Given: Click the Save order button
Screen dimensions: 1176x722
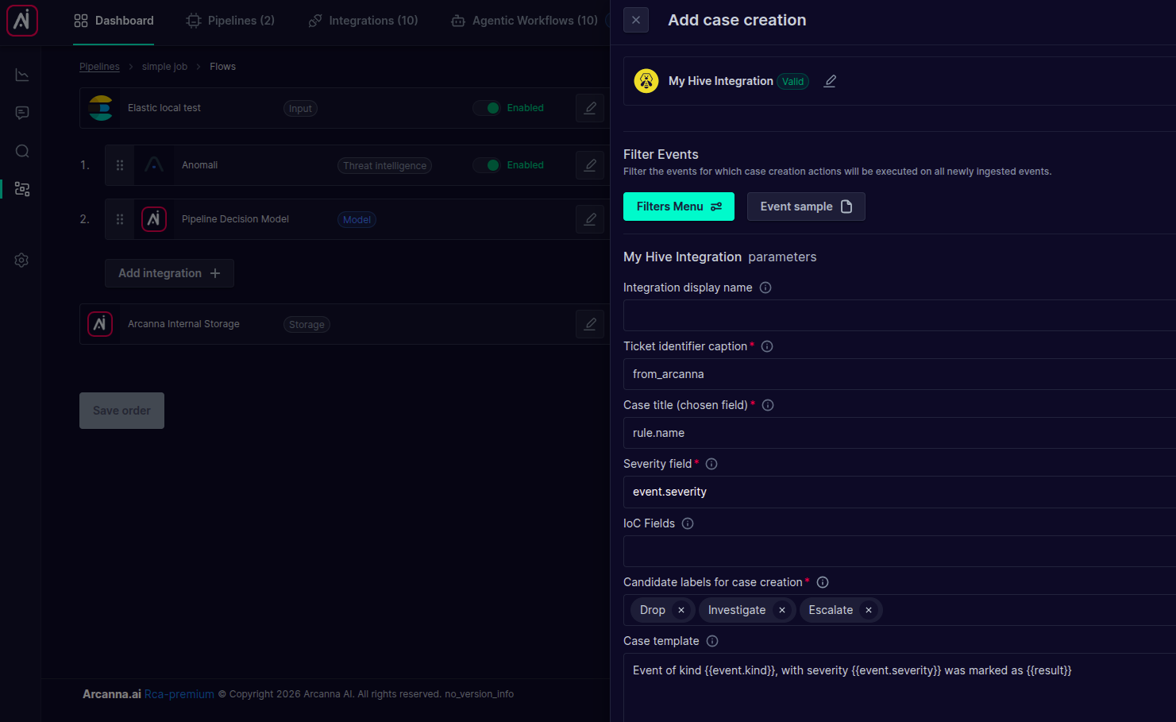Looking at the screenshot, I should click(121, 411).
